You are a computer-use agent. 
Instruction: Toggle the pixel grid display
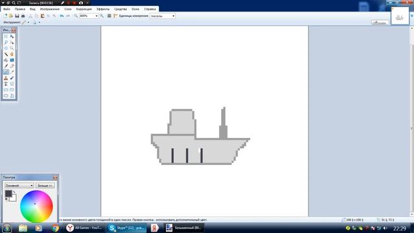coord(109,16)
